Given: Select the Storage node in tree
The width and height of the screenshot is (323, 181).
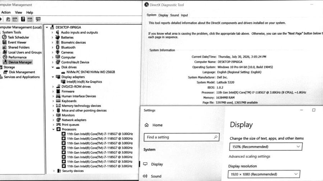Looking at the screenshot, I should 9,67.
